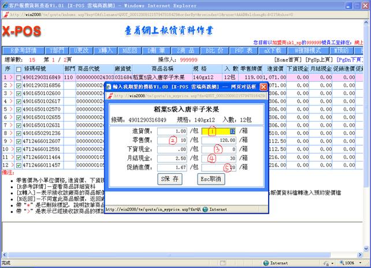
Task: Toggle the select-all checkbox in table header
Action: [20, 68]
